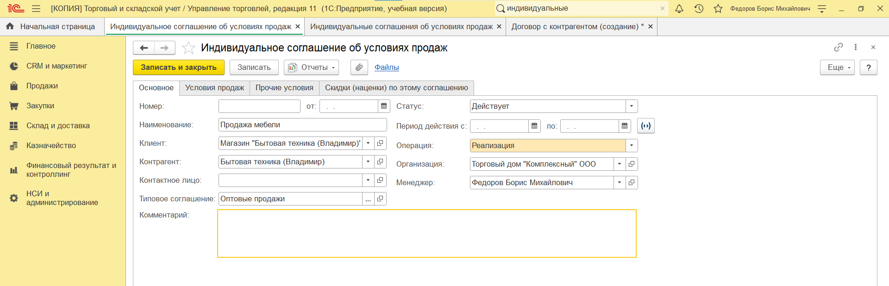
Task: Open Финансовый результат и контроллинг section
Action: 71,170
